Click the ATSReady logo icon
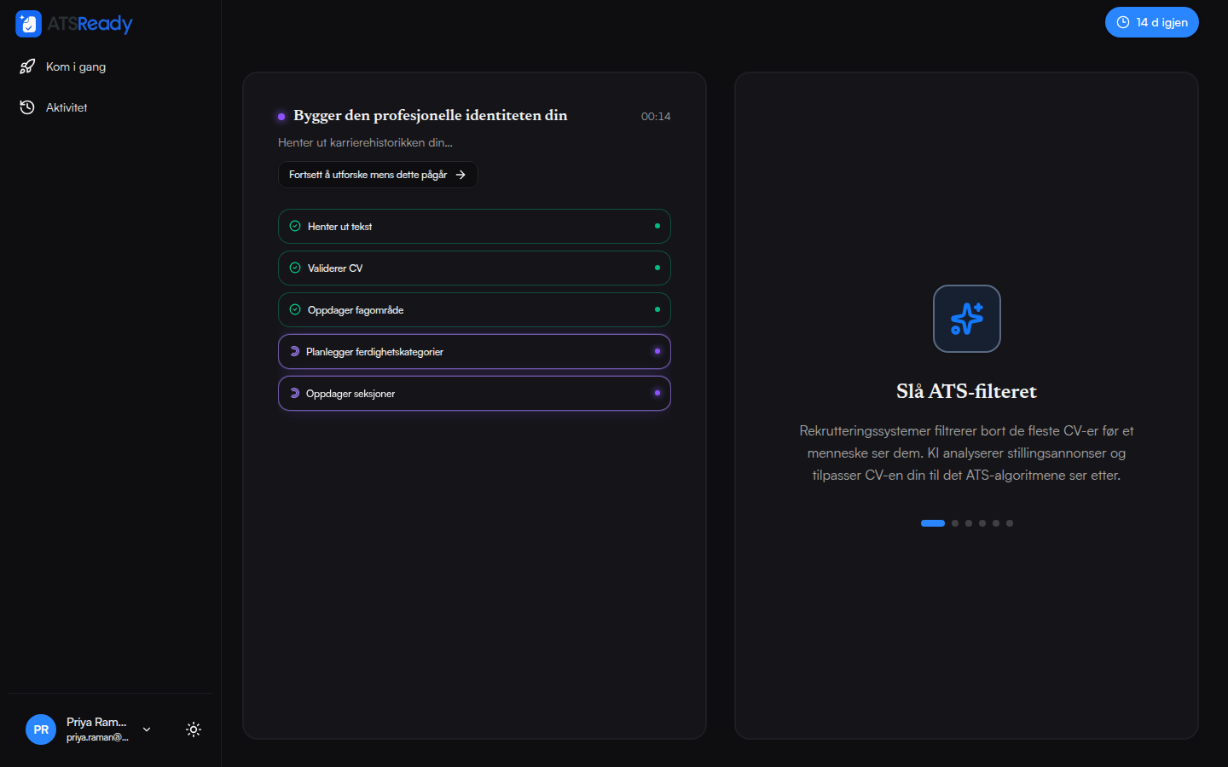Viewport: 1228px width, 767px height. click(x=28, y=24)
